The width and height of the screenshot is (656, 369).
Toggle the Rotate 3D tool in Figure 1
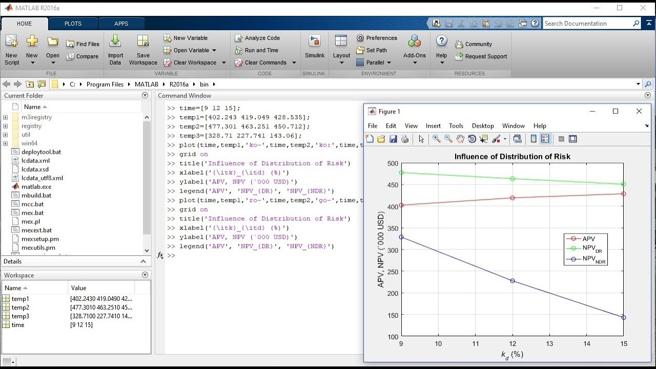[x=472, y=139]
